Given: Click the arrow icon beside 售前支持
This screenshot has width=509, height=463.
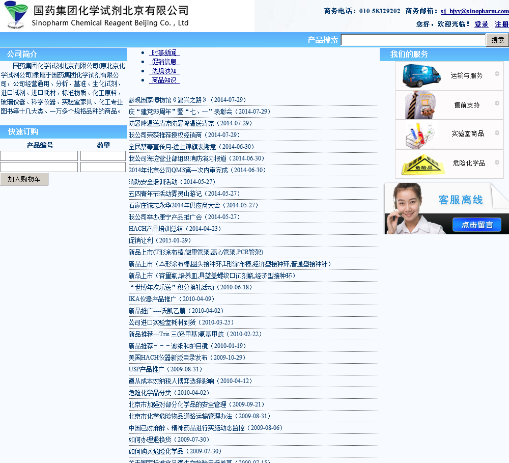Looking at the screenshot, I should click(497, 103).
